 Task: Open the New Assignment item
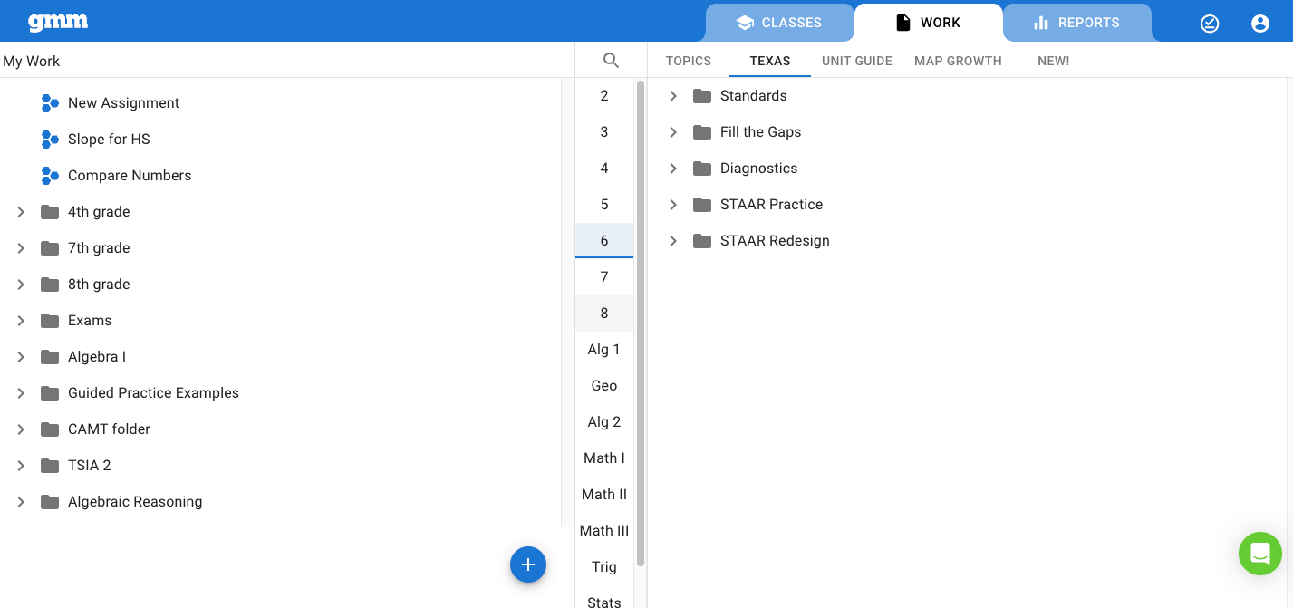[x=123, y=103]
